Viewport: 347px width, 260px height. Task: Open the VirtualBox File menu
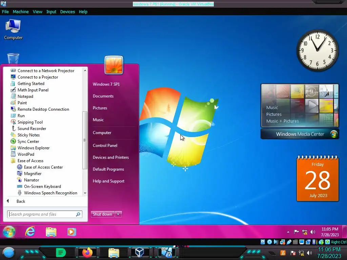tap(5, 12)
